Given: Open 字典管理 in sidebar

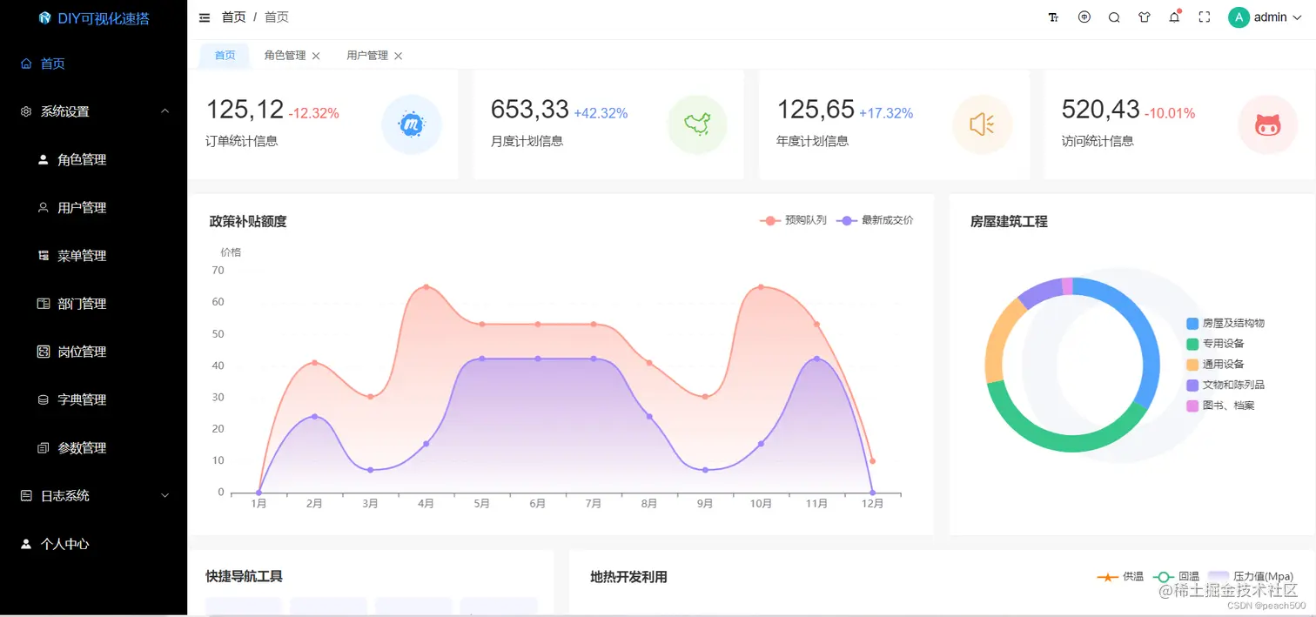Looking at the screenshot, I should [x=93, y=399].
